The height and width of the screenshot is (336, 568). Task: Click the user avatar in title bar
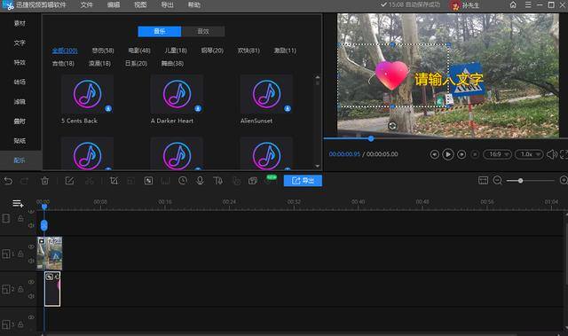pyautogui.click(x=455, y=5)
